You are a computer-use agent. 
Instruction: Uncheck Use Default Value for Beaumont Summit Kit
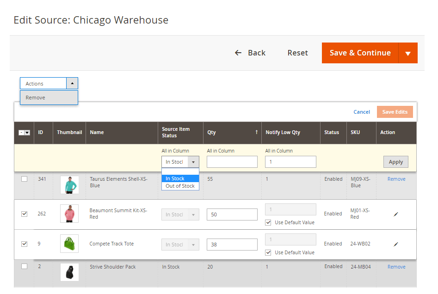coord(268,222)
